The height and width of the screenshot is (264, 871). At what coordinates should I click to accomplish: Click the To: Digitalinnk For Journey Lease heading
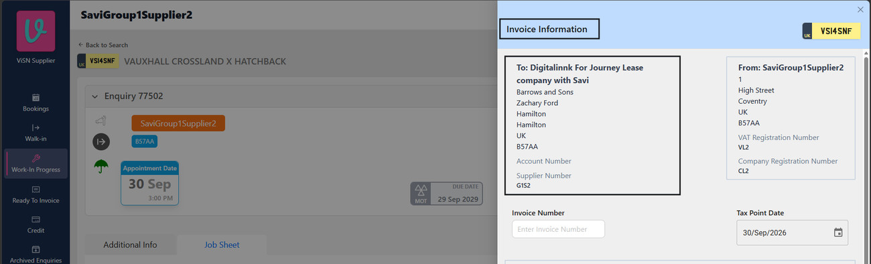tap(580, 74)
